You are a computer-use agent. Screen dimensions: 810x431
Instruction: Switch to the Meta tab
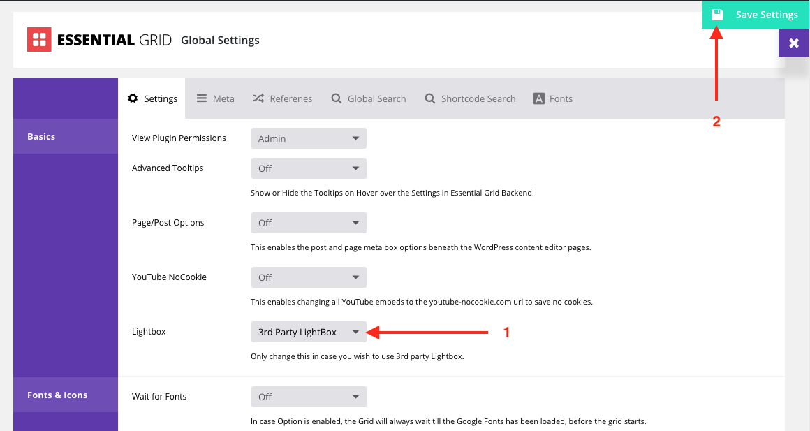[215, 98]
